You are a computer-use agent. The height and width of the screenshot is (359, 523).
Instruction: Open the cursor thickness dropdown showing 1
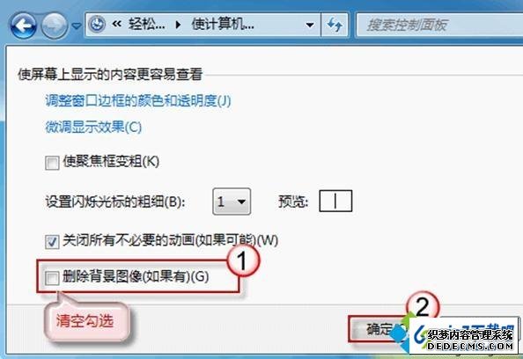point(232,201)
